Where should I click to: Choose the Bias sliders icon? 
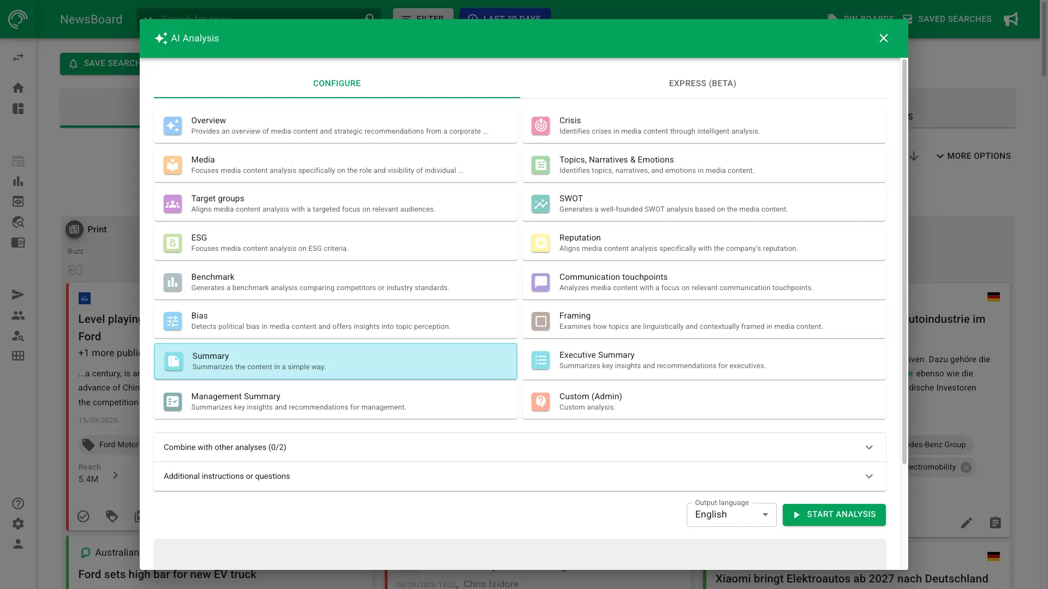click(172, 321)
